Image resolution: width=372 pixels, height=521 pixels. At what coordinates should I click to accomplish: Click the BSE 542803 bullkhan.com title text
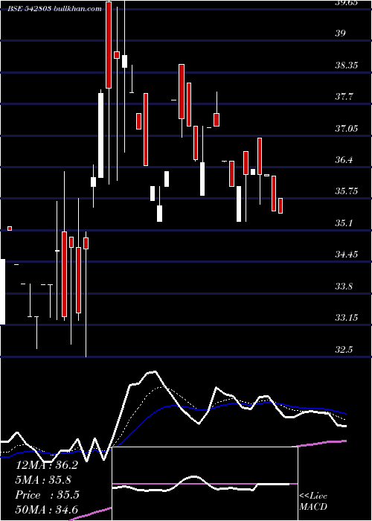tap(55, 9)
